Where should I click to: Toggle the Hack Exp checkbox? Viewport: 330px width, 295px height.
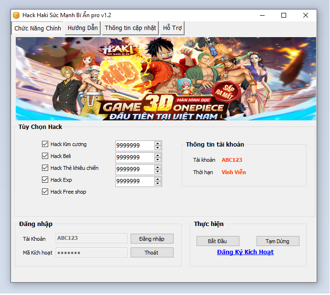click(x=45, y=180)
